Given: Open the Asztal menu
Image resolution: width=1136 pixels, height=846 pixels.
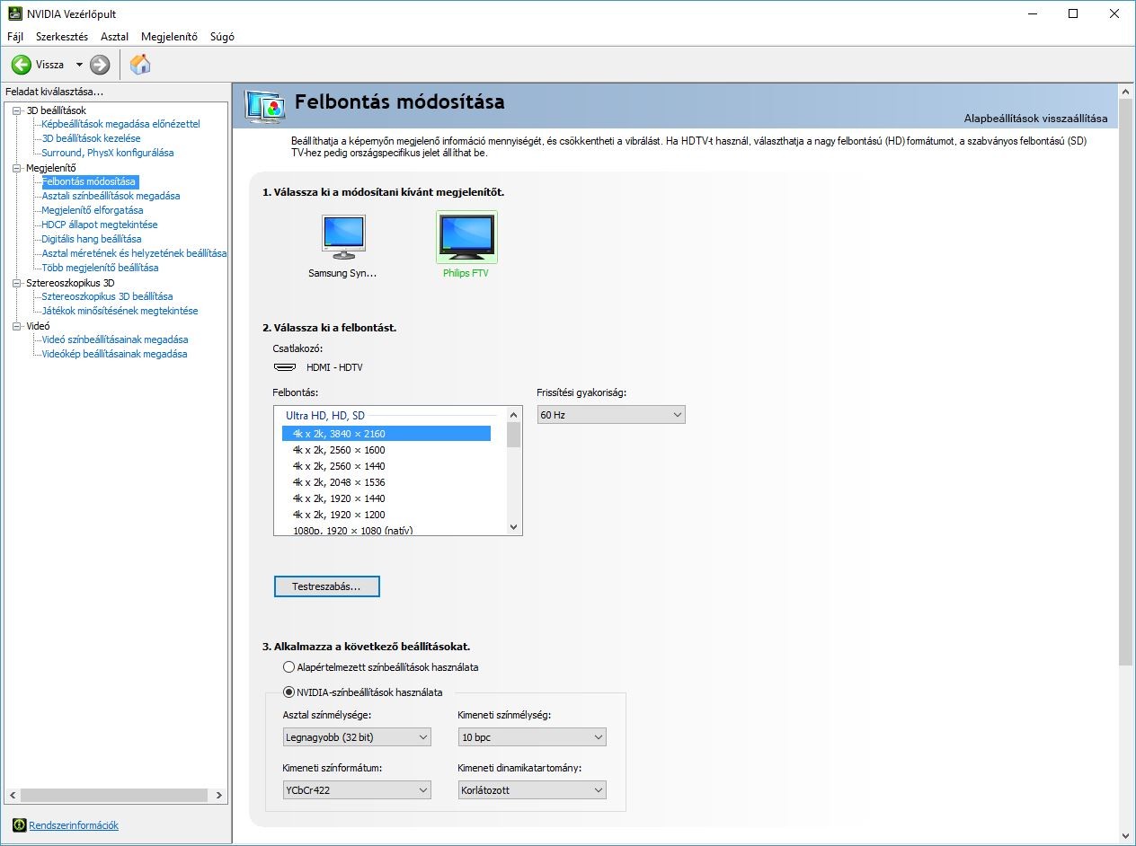Looking at the screenshot, I should coord(114,37).
